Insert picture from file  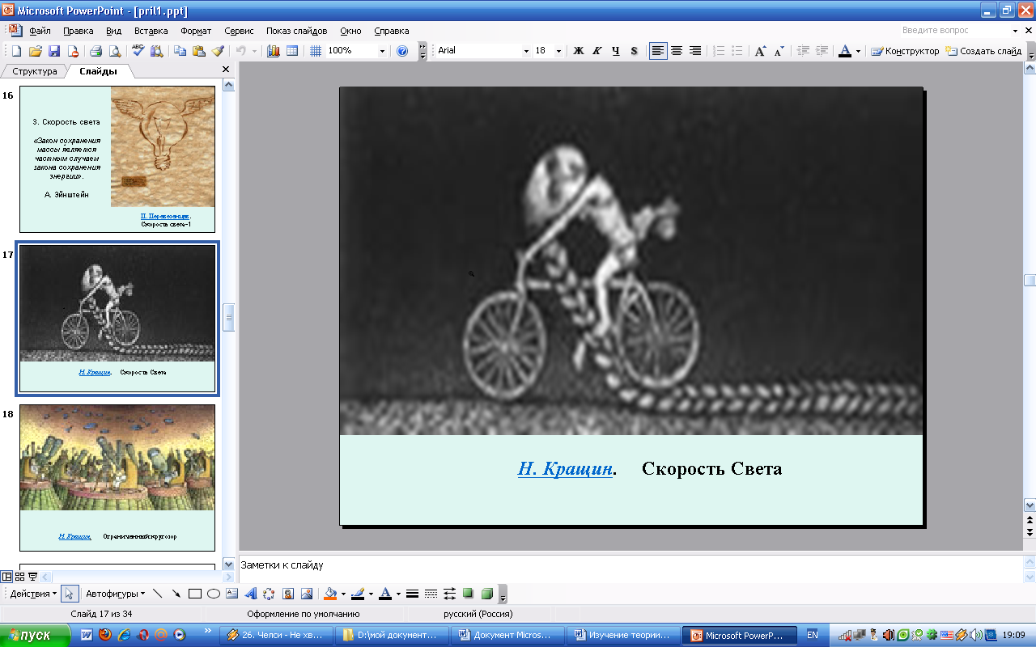307,594
